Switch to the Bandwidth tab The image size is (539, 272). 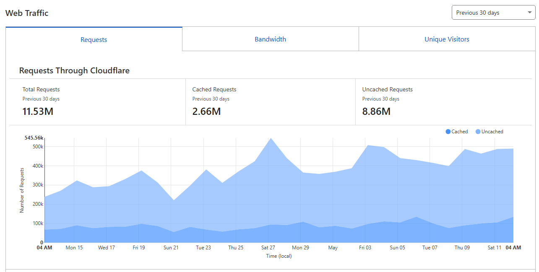tap(271, 39)
